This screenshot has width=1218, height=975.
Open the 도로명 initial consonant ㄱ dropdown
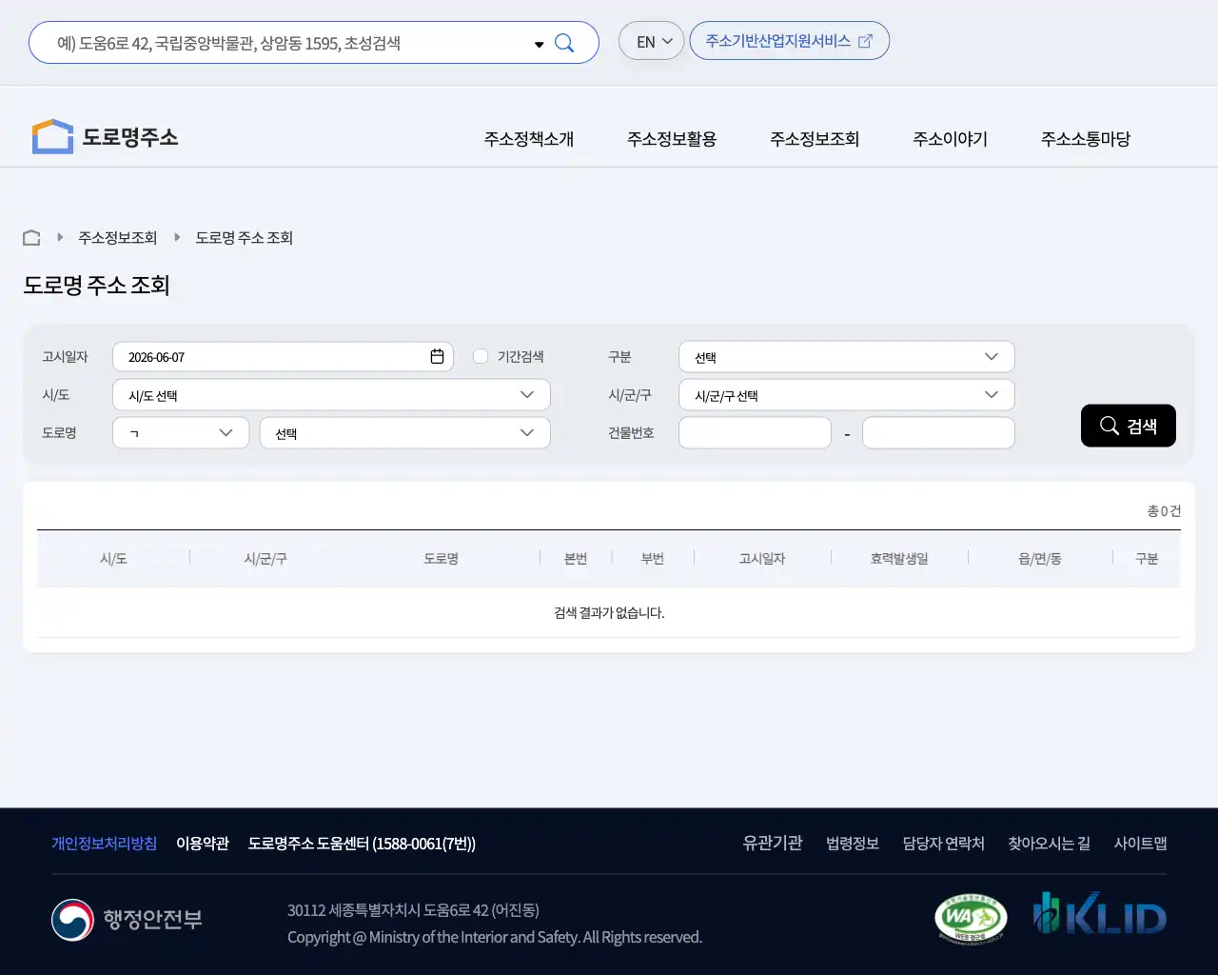(181, 432)
